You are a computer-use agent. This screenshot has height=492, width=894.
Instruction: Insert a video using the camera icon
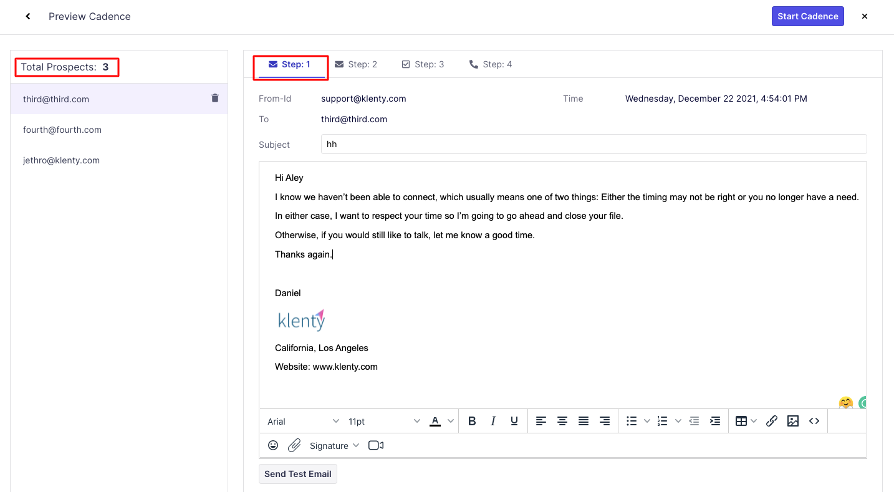click(x=376, y=445)
